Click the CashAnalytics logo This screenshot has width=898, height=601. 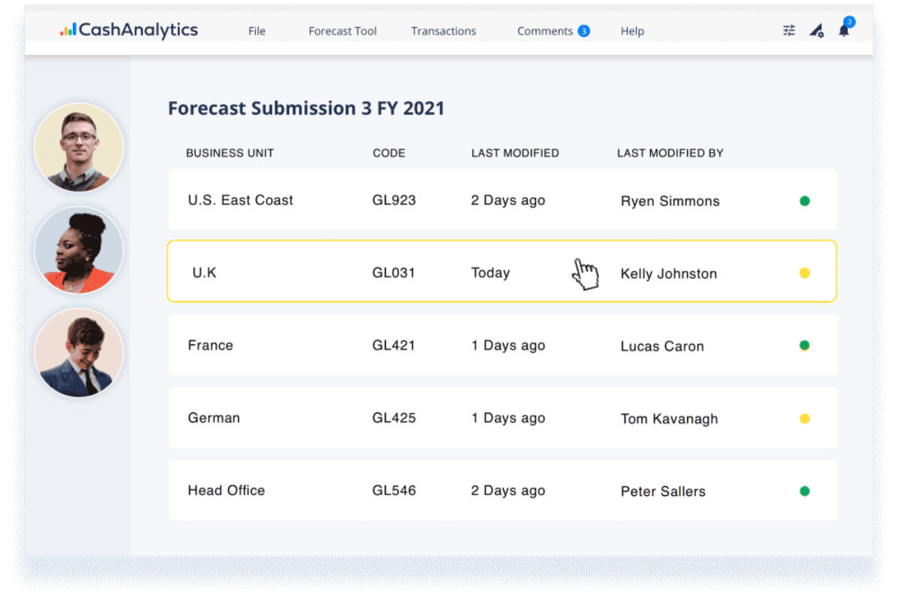(129, 30)
